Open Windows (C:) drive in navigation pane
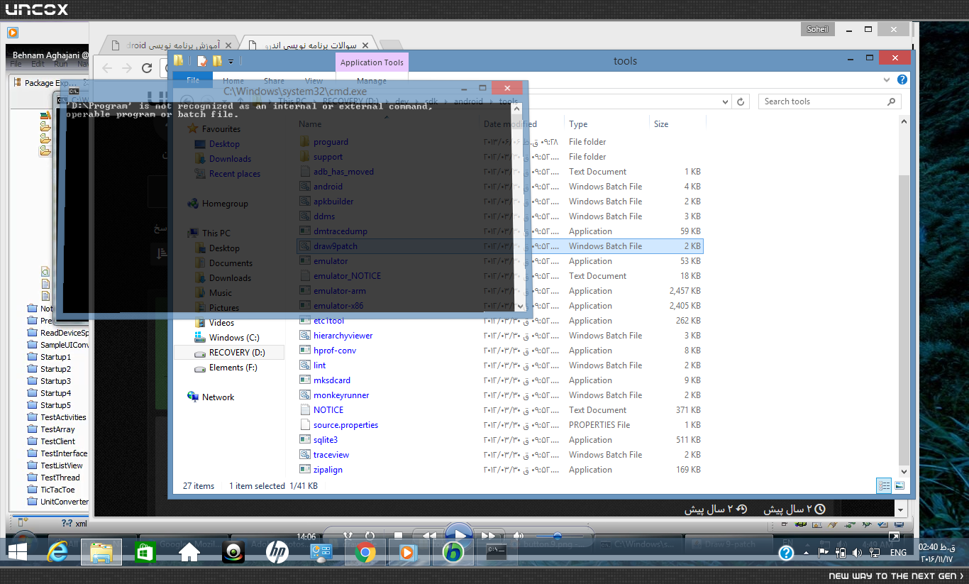 coord(233,338)
